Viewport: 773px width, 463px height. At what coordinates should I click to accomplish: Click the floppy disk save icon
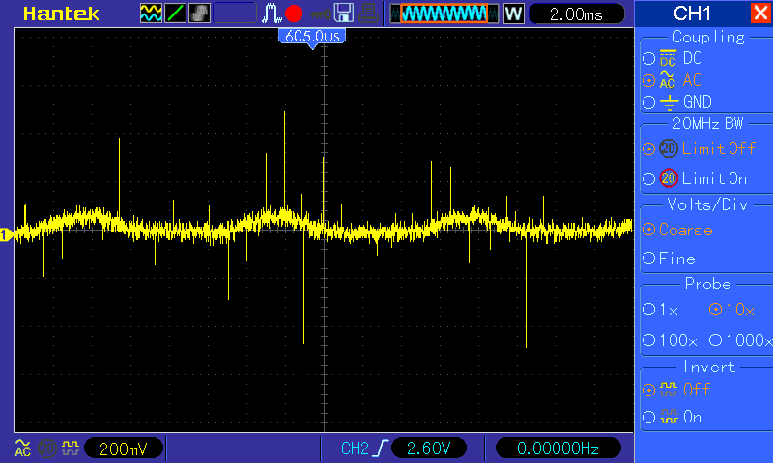click(x=344, y=14)
